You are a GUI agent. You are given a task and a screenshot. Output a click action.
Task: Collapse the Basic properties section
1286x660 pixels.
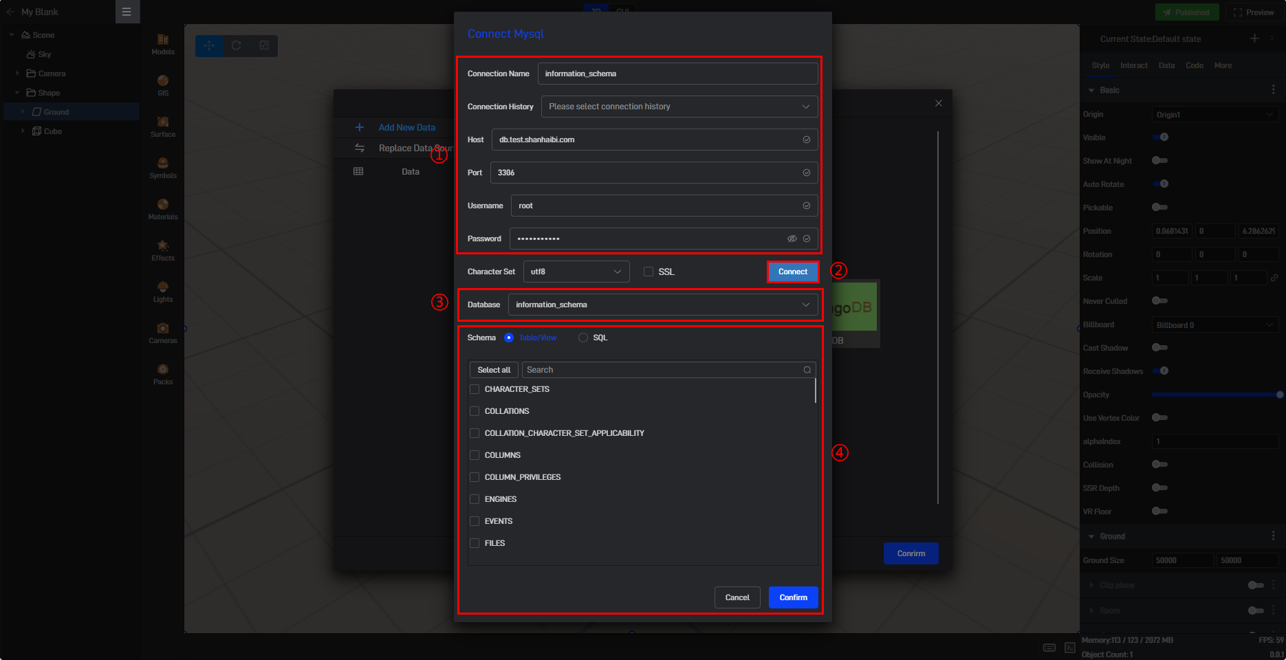(x=1091, y=90)
